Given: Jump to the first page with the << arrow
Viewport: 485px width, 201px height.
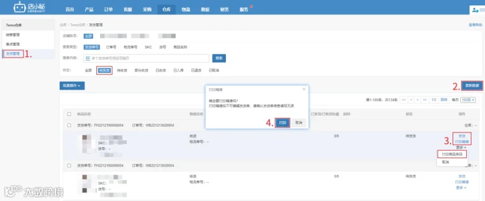Looking at the screenshot, I should coord(404,100).
